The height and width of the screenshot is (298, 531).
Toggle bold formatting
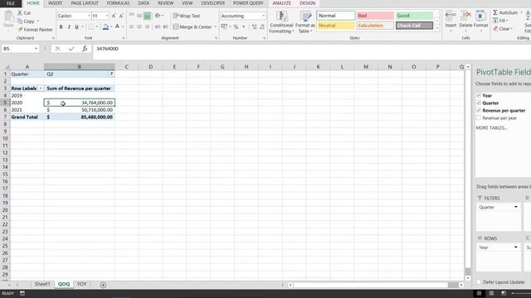61,27
